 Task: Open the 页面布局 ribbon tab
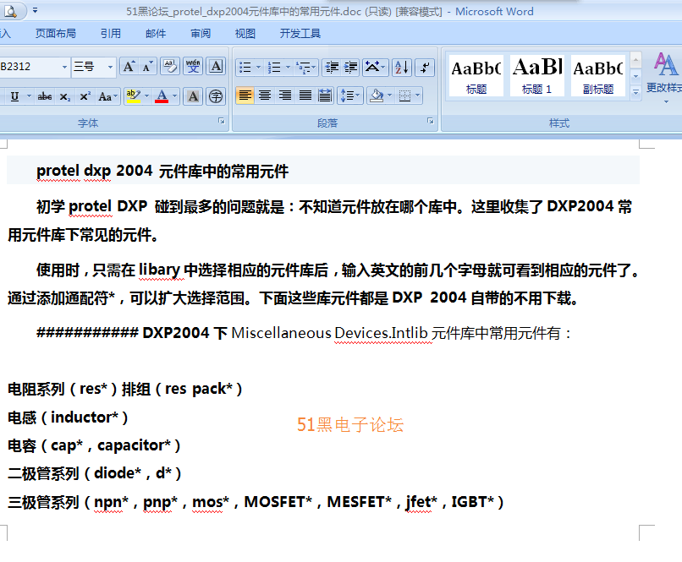[x=56, y=34]
